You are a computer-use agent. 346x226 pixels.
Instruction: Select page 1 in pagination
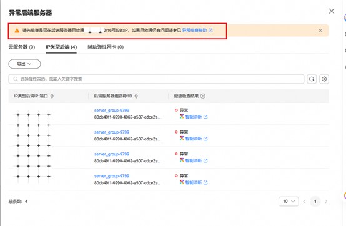click(315, 201)
